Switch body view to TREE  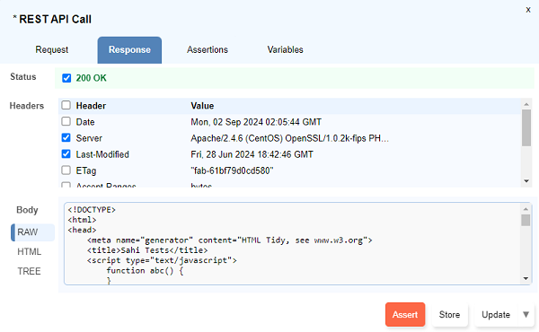point(30,272)
